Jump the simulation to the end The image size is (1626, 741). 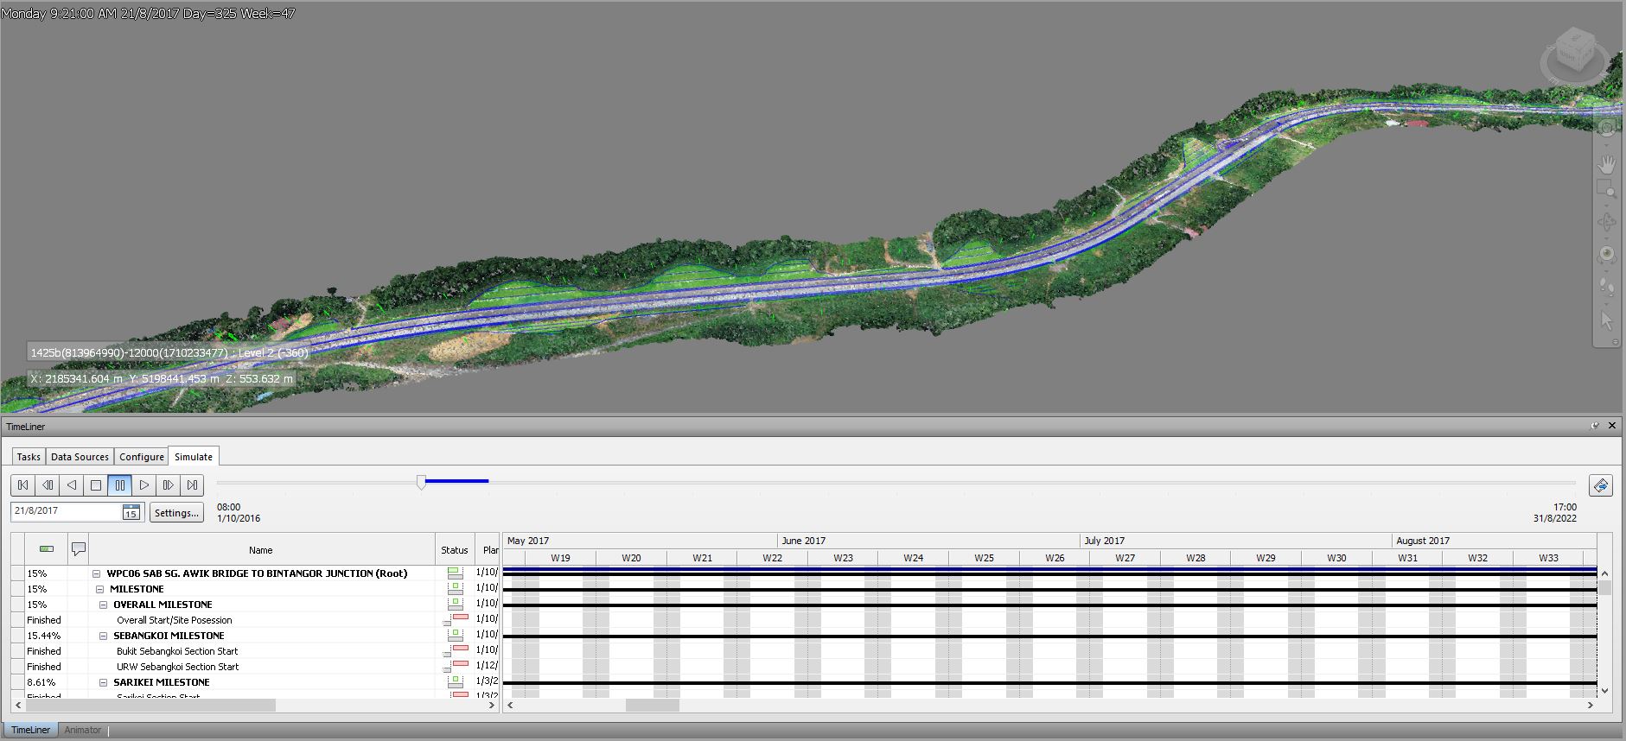point(193,485)
